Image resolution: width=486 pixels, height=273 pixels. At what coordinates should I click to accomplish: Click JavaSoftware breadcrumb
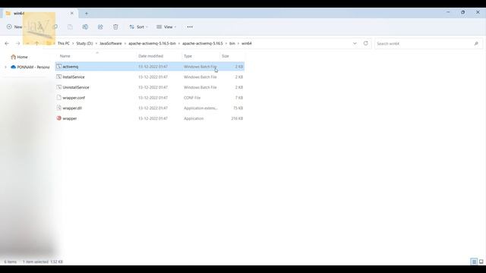tap(111, 44)
